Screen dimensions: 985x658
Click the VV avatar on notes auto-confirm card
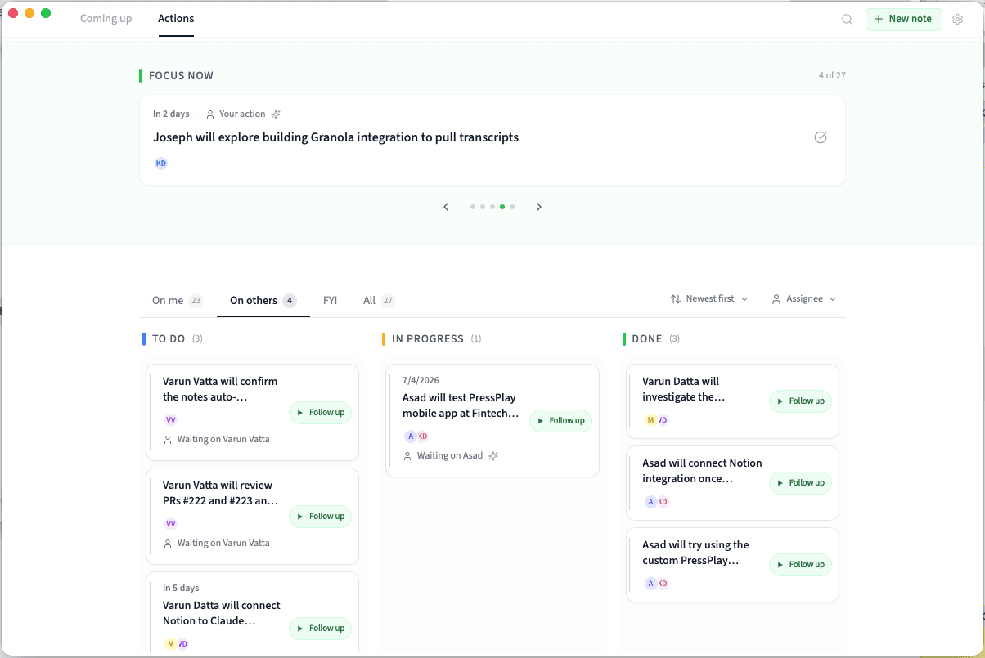(171, 420)
